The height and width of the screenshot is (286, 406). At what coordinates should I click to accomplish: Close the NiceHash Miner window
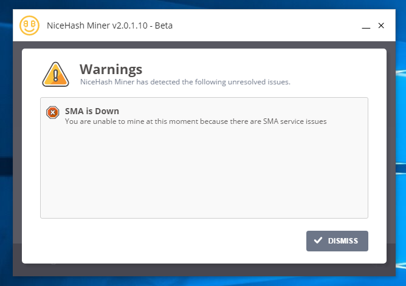pos(381,26)
